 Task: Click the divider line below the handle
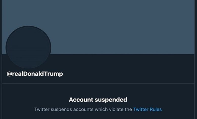click(x=98, y=84)
